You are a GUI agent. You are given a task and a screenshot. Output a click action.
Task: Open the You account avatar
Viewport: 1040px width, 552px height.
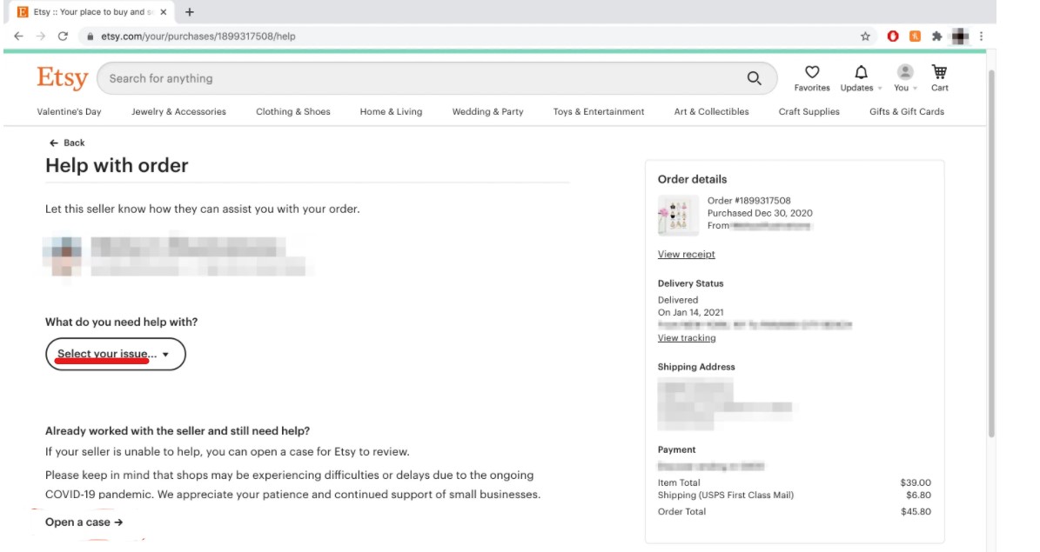(x=905, y=71)
